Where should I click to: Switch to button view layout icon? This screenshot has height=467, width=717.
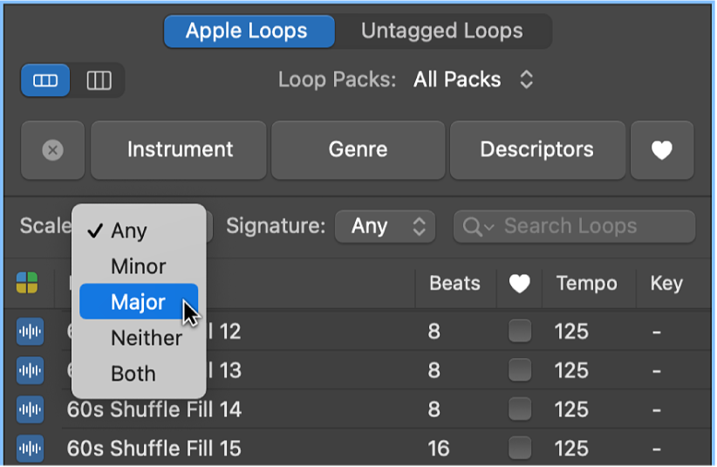pyautogui.click(x=45, y=81)
